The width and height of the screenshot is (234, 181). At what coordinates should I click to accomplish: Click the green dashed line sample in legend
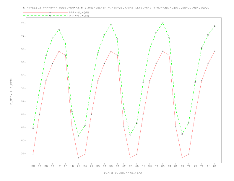pos(46,16)
